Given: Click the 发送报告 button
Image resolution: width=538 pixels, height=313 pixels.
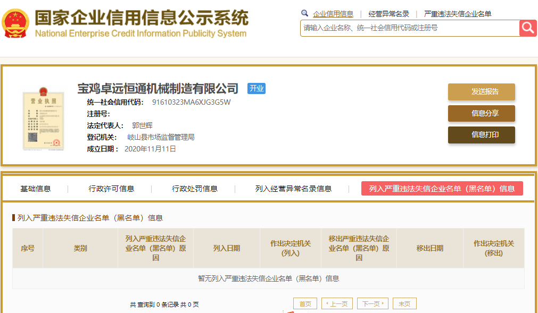Looking at the screenshot, I should [x=482, y=92].
